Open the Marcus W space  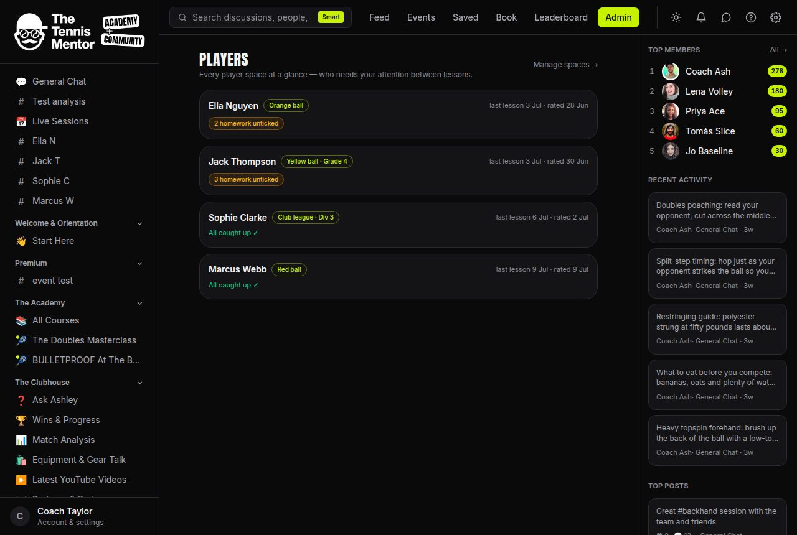80,201
